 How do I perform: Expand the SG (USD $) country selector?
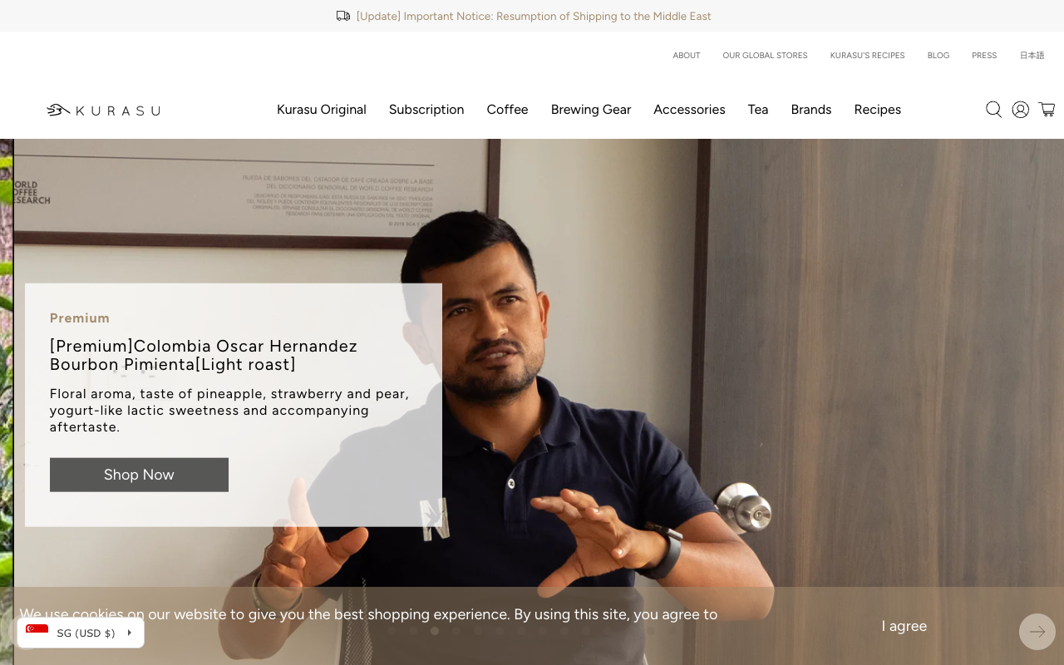(81, 633)
